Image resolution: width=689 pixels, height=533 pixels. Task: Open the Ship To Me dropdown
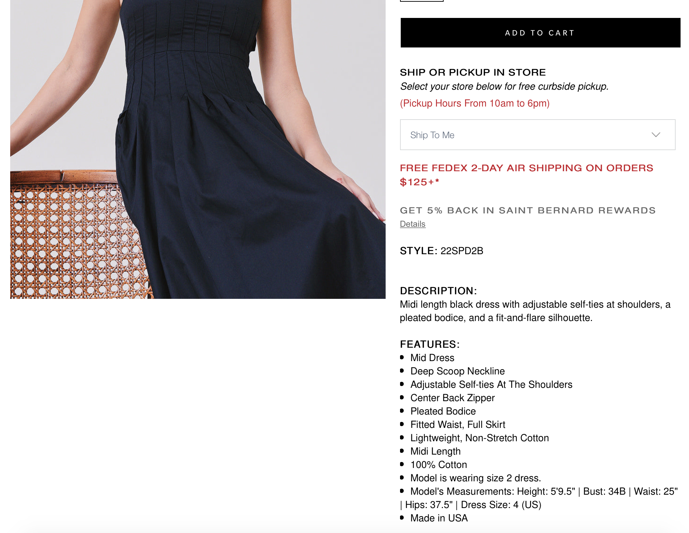coord(537,135)
